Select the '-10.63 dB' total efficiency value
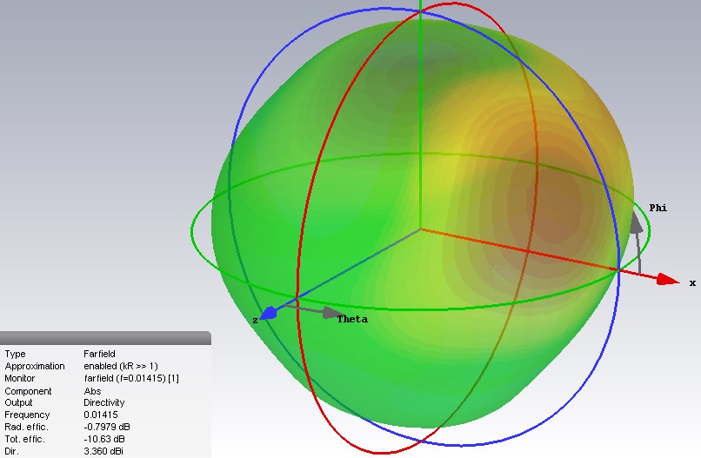This screenshot has height=458, width=701. click(104, 439)
